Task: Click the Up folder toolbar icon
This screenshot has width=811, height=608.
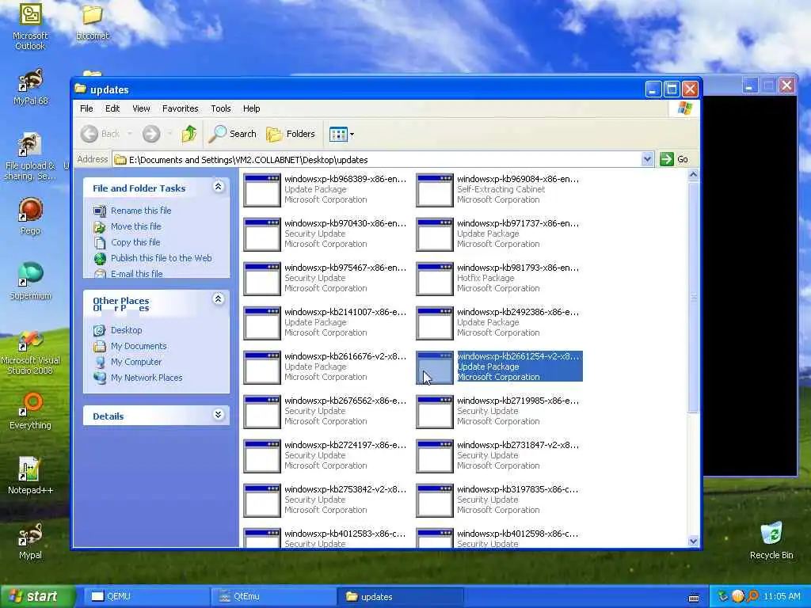Action: coord(188,134)
